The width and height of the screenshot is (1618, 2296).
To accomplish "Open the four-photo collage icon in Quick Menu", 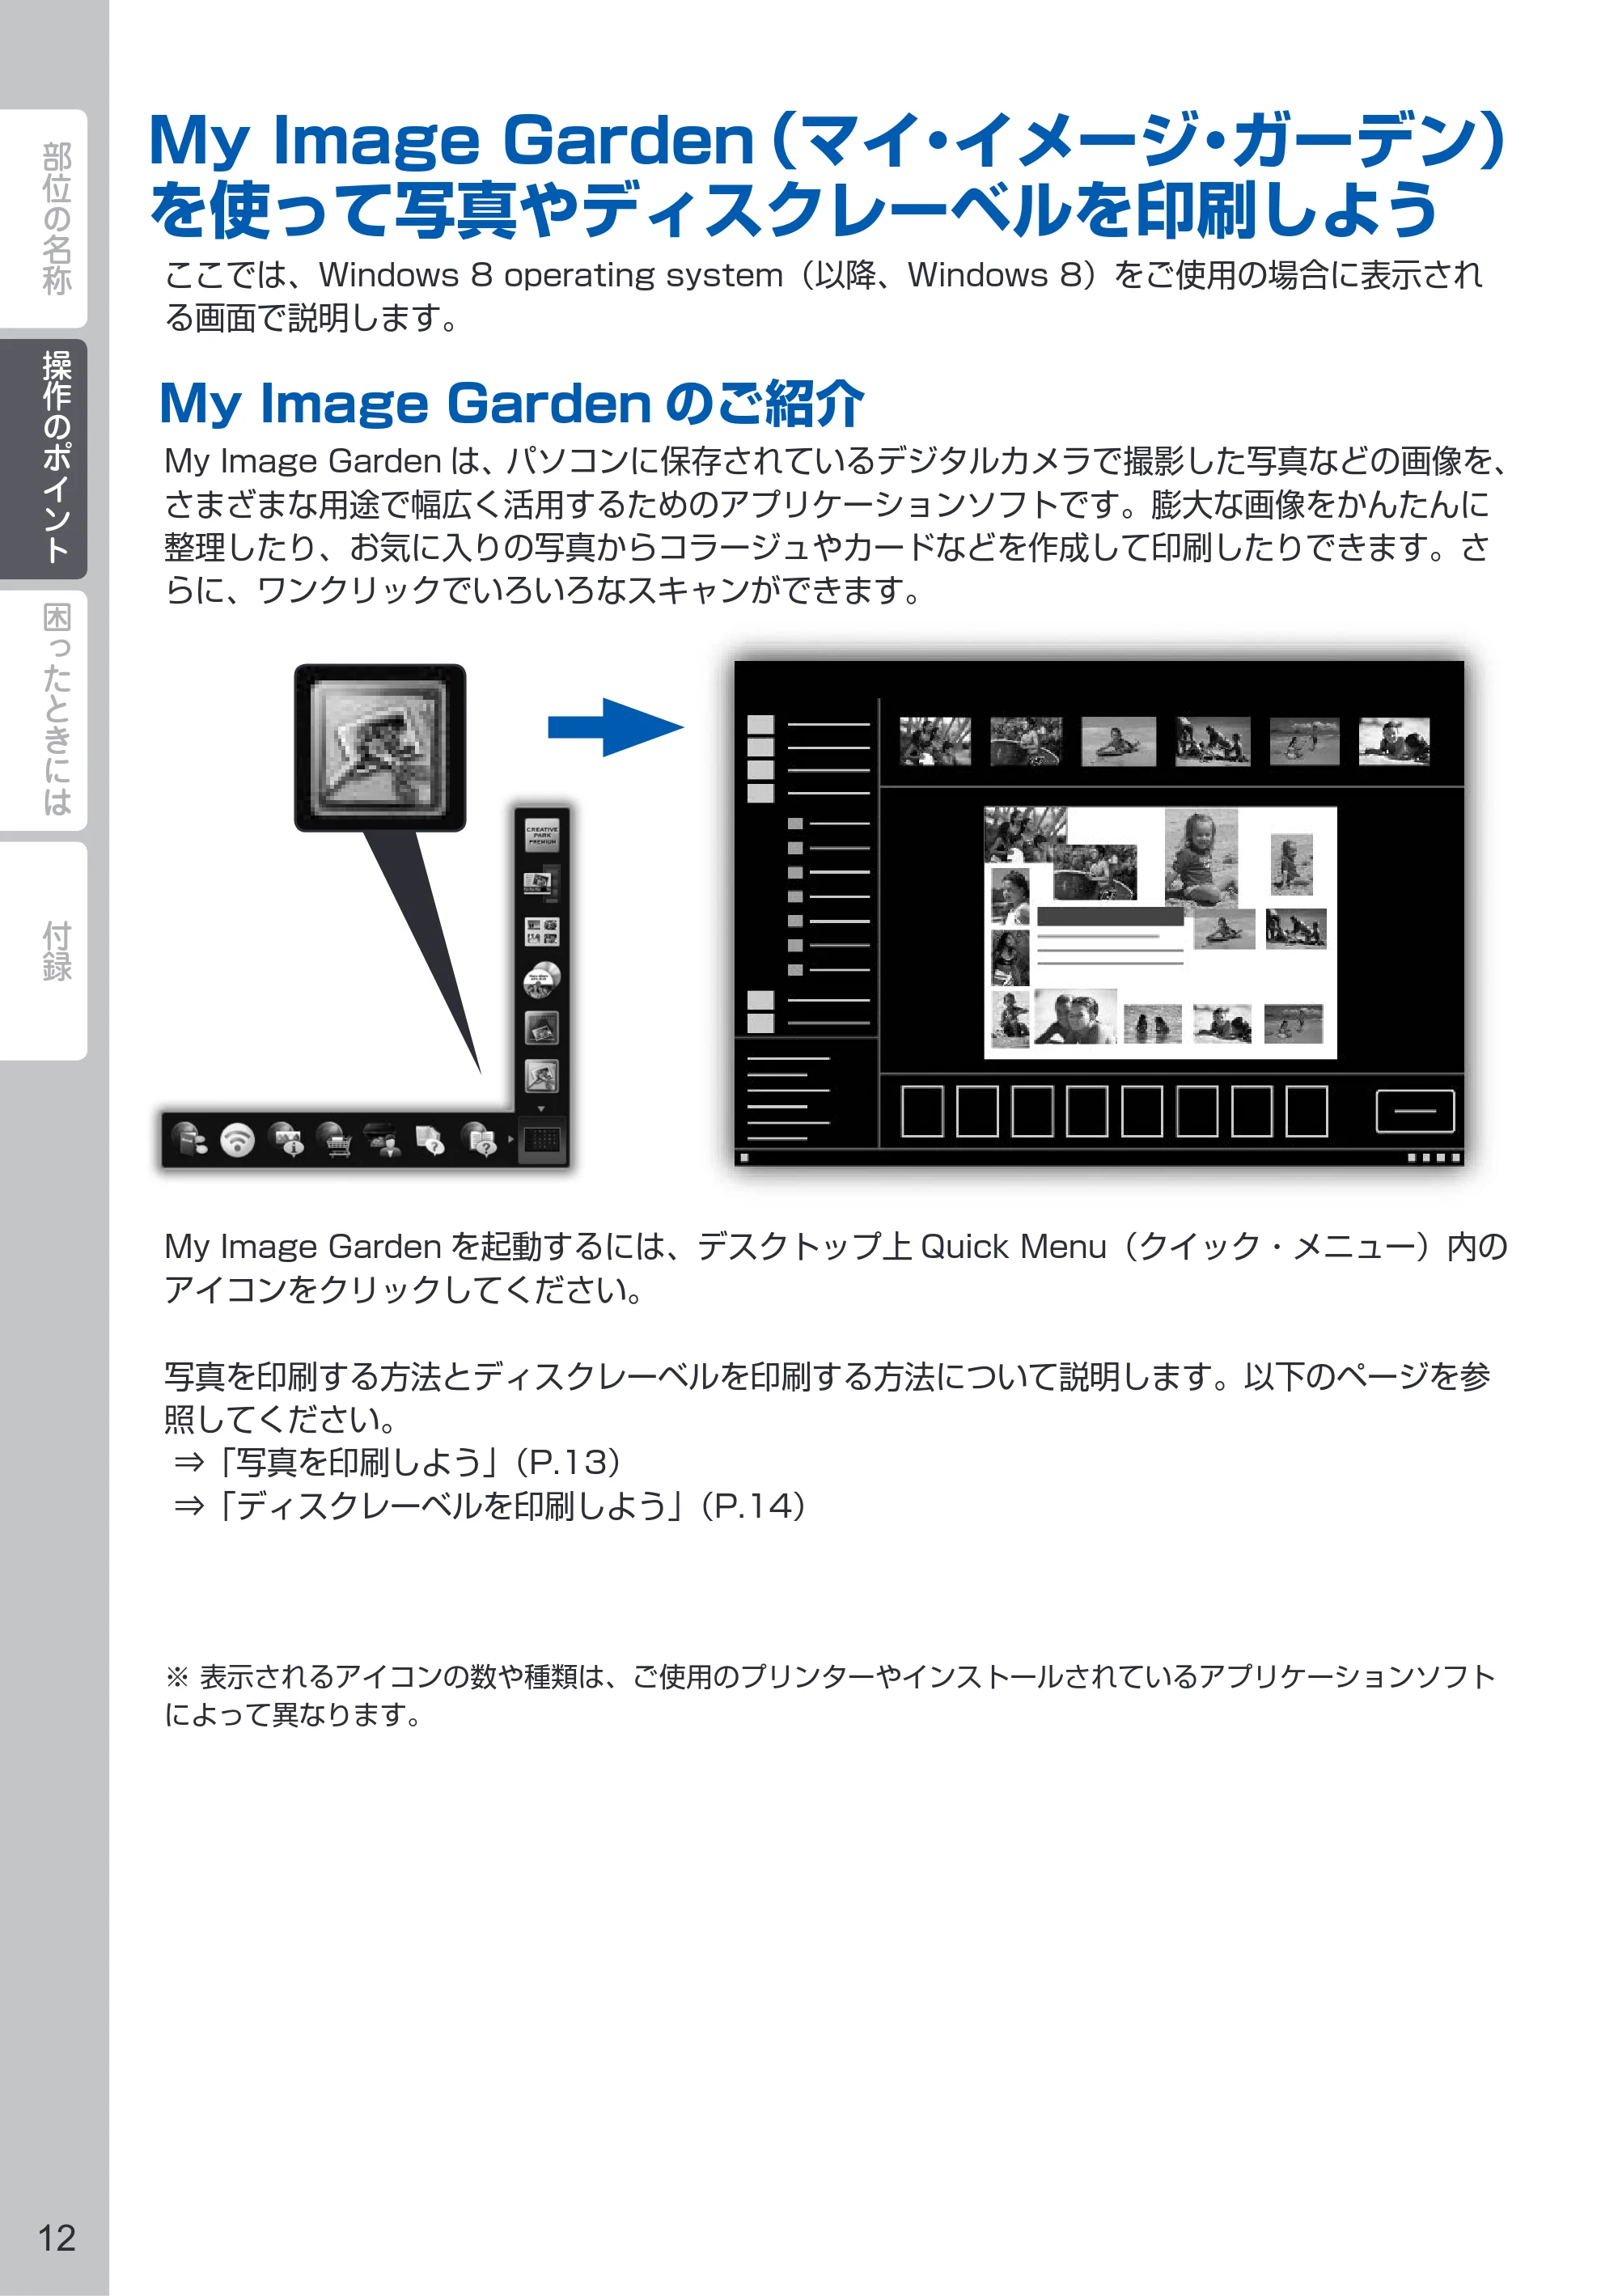I will [x=542, y=932].
